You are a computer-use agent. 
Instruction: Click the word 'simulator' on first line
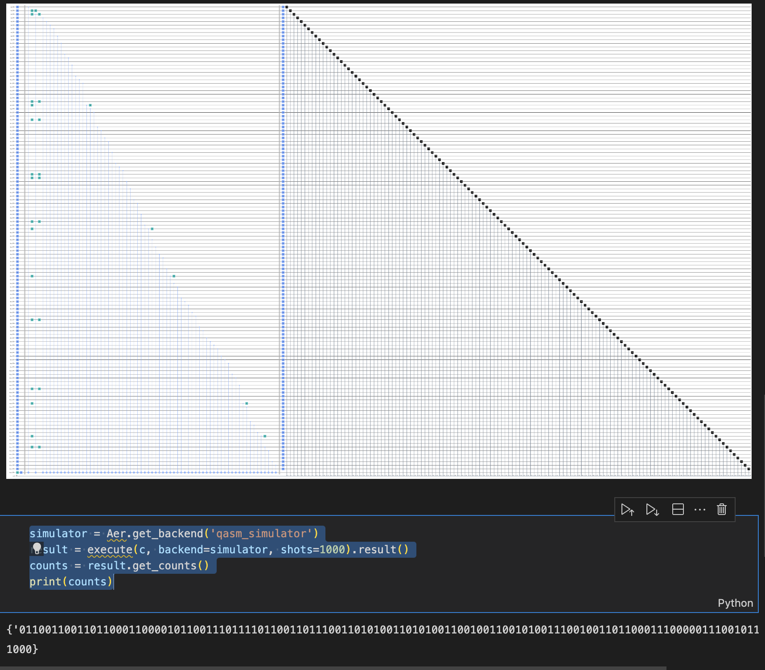pyautogui.click(x=58, y=533)
